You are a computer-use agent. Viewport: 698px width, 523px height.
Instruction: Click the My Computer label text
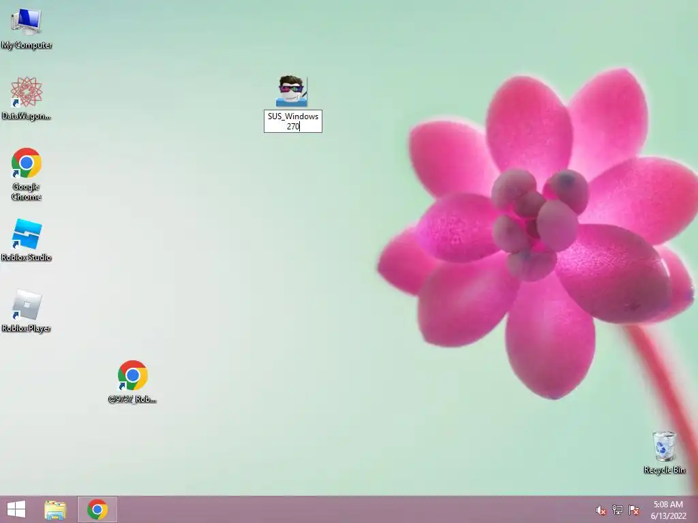coord(27,45)
